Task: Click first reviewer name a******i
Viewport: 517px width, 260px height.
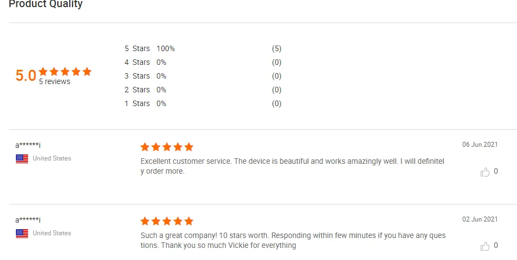Action: click(x=28, y=145)
